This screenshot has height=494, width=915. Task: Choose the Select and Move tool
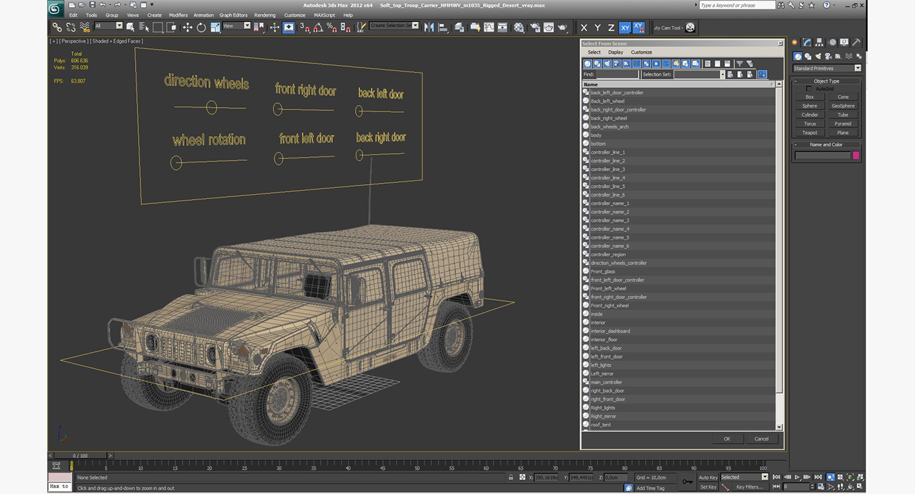pos(187,28)
